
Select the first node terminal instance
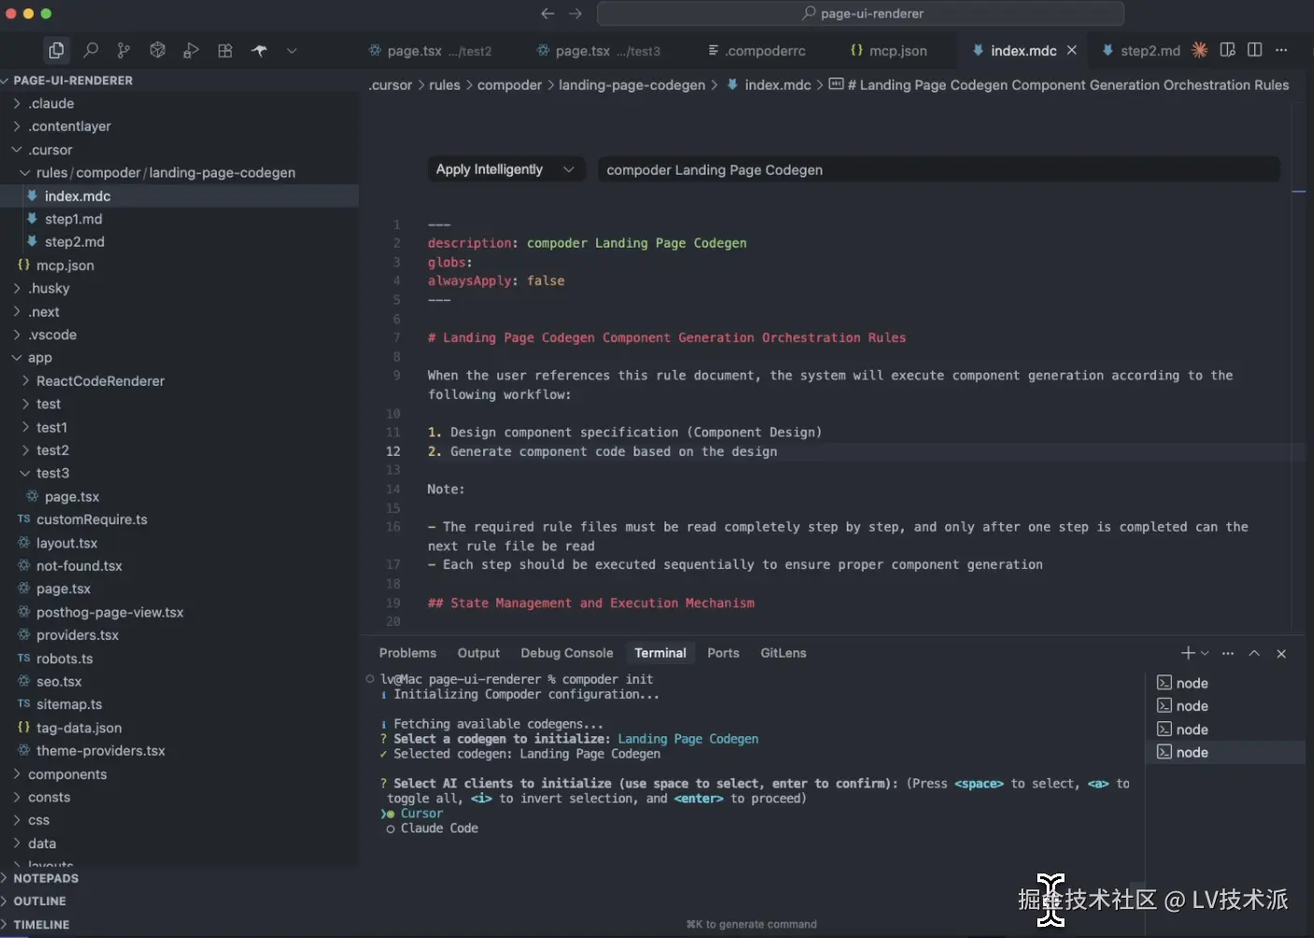(1225, 683)
